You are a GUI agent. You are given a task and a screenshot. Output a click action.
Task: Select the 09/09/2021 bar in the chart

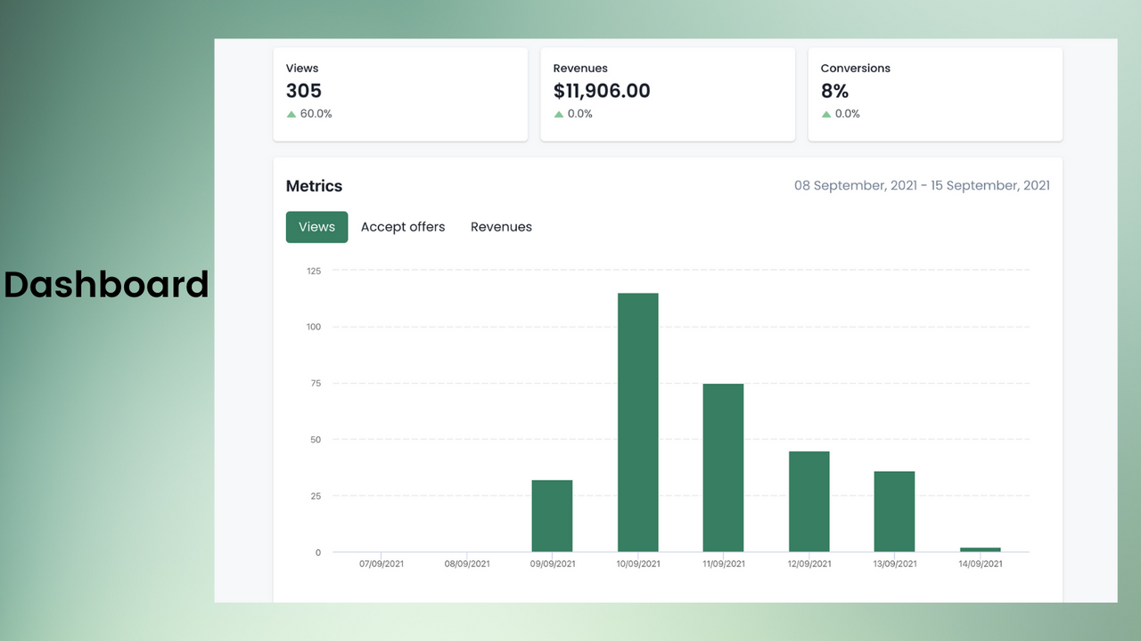click(x=552, y=515)
